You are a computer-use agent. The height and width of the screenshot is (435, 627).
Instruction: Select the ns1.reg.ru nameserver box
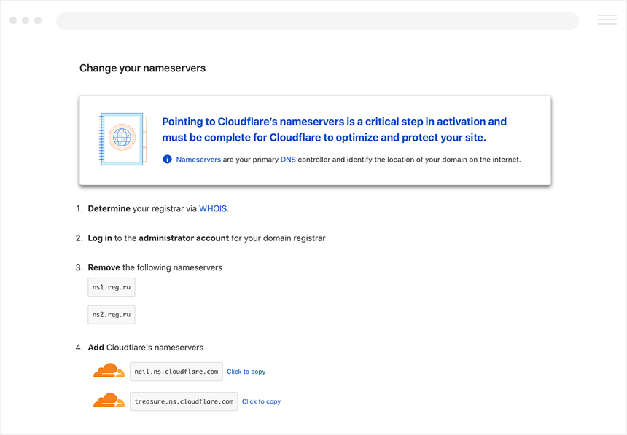pyautogui.click(x=112, y=287)
